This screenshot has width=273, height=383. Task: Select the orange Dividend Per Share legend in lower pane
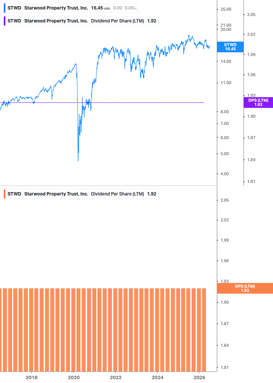pos(81,194)
